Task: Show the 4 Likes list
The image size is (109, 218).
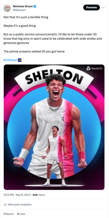Action: click(21, 214)
